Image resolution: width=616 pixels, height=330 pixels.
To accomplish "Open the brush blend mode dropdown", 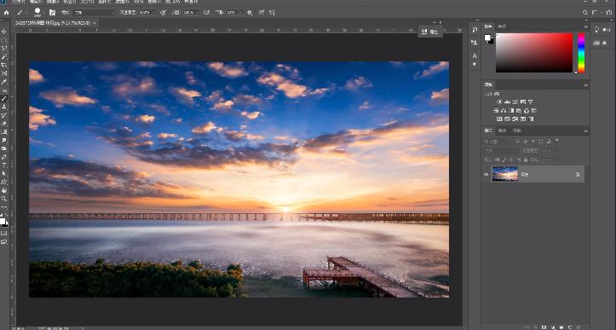I will pos(95,13).
